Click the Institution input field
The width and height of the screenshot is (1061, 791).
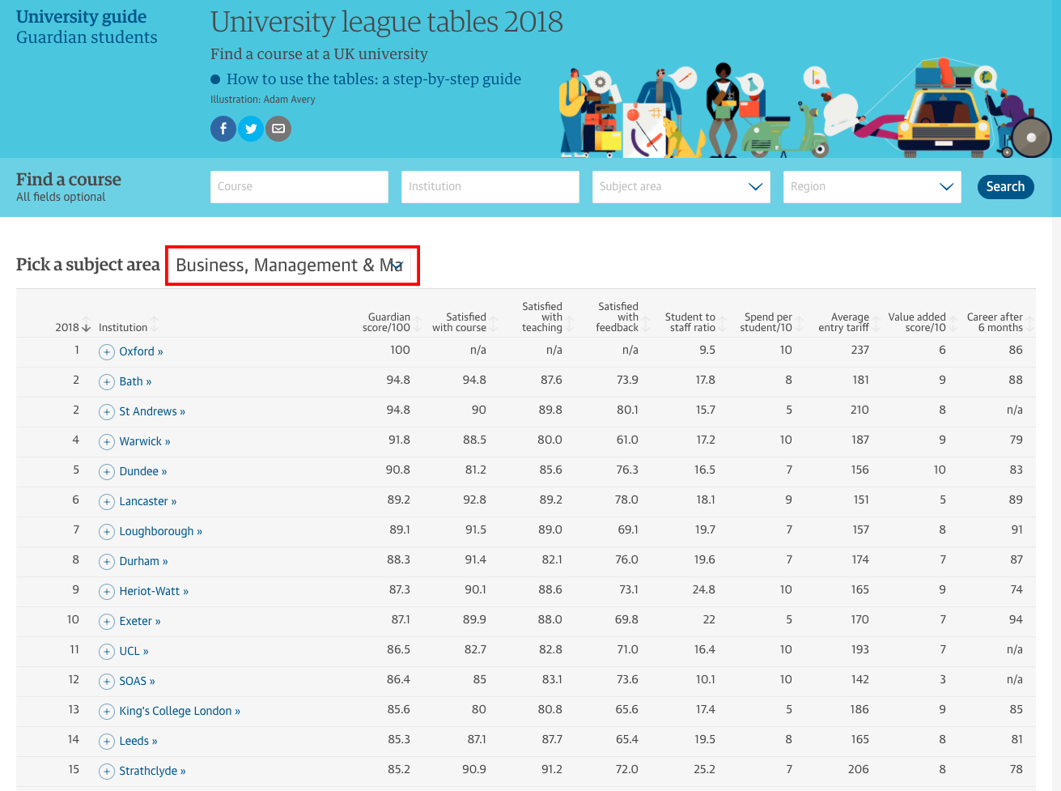pos(490,187)
